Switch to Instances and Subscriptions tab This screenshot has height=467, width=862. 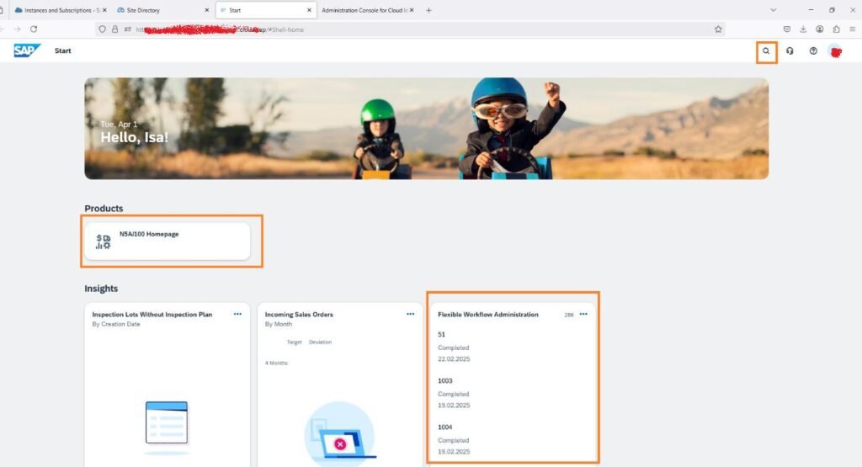[57, 10]
